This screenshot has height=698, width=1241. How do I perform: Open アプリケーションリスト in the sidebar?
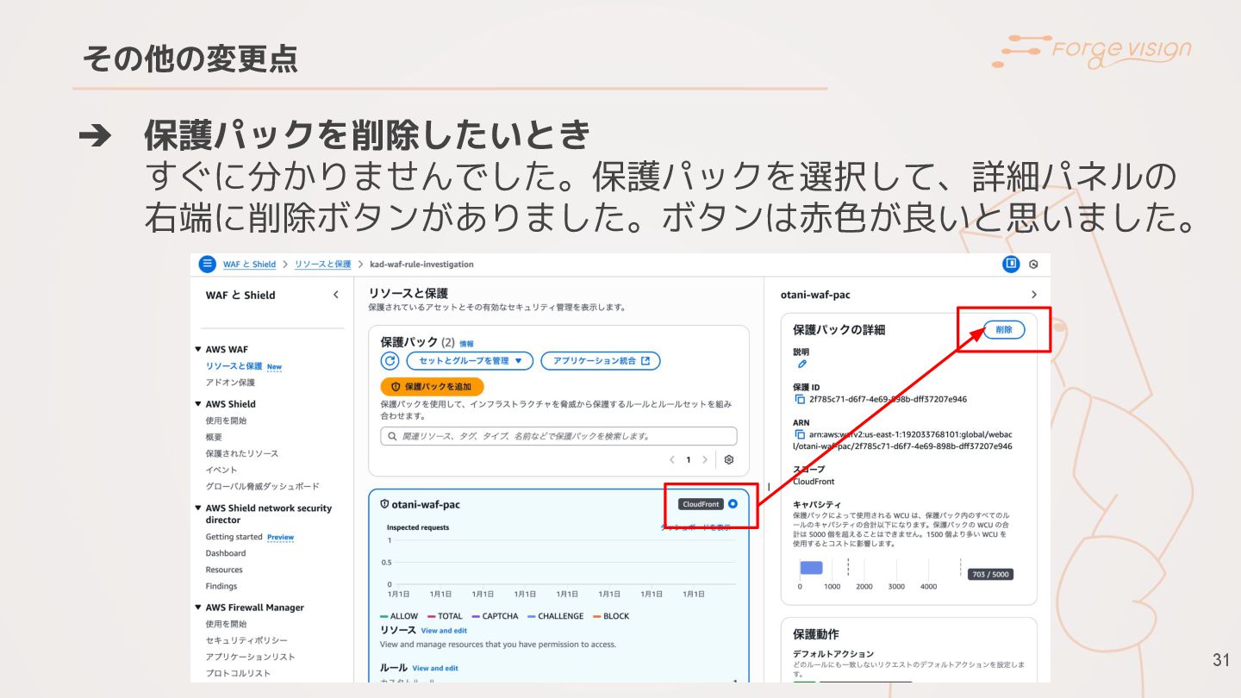coord(250,657)
